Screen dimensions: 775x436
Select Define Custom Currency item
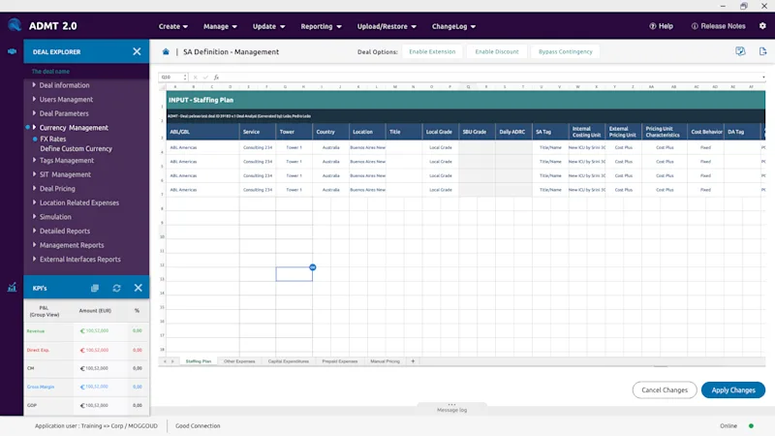click(77, 148)
